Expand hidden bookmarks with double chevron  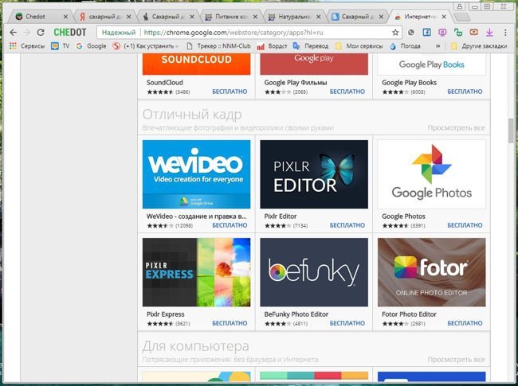438,46
